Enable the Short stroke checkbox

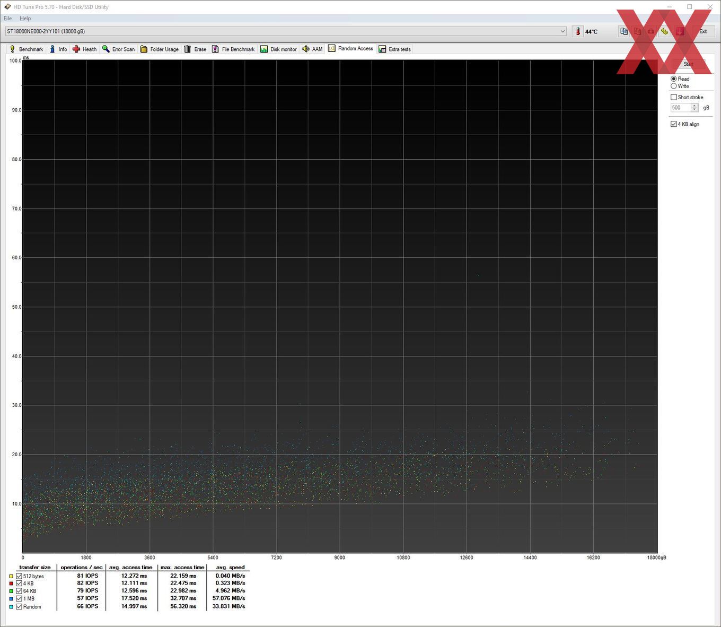point(674,97)
